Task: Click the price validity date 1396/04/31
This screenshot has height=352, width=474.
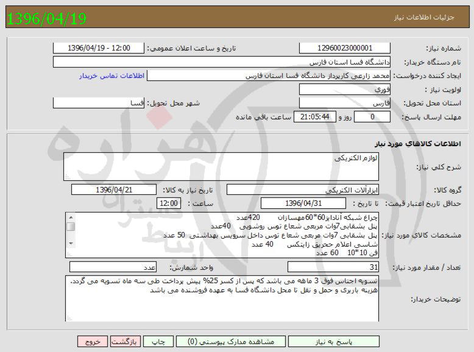Action: (x=302, y=203)
